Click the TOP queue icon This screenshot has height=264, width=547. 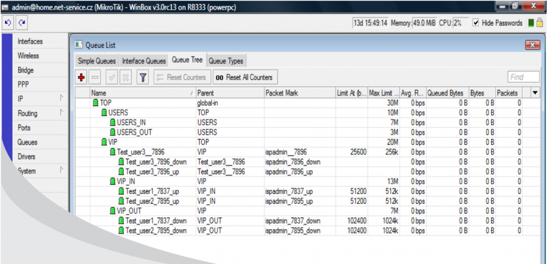(95, 103)
